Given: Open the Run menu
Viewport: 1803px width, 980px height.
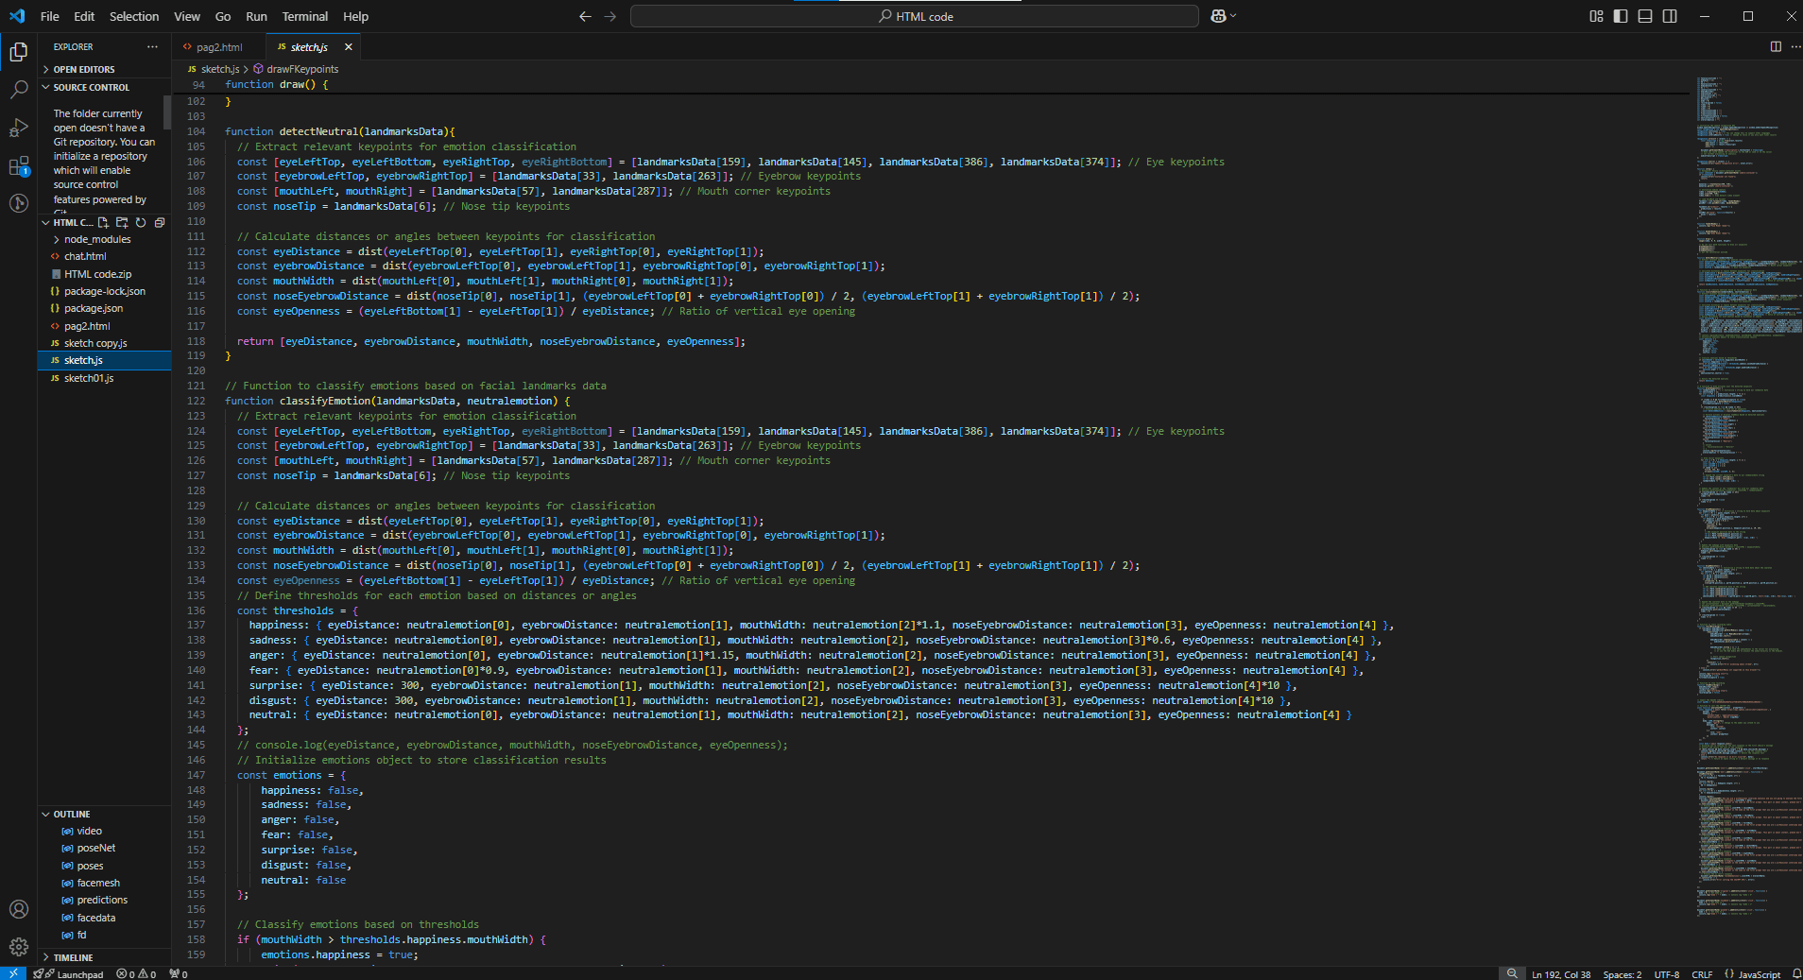Looking at the screenshot, I should [x=256, y=16].
